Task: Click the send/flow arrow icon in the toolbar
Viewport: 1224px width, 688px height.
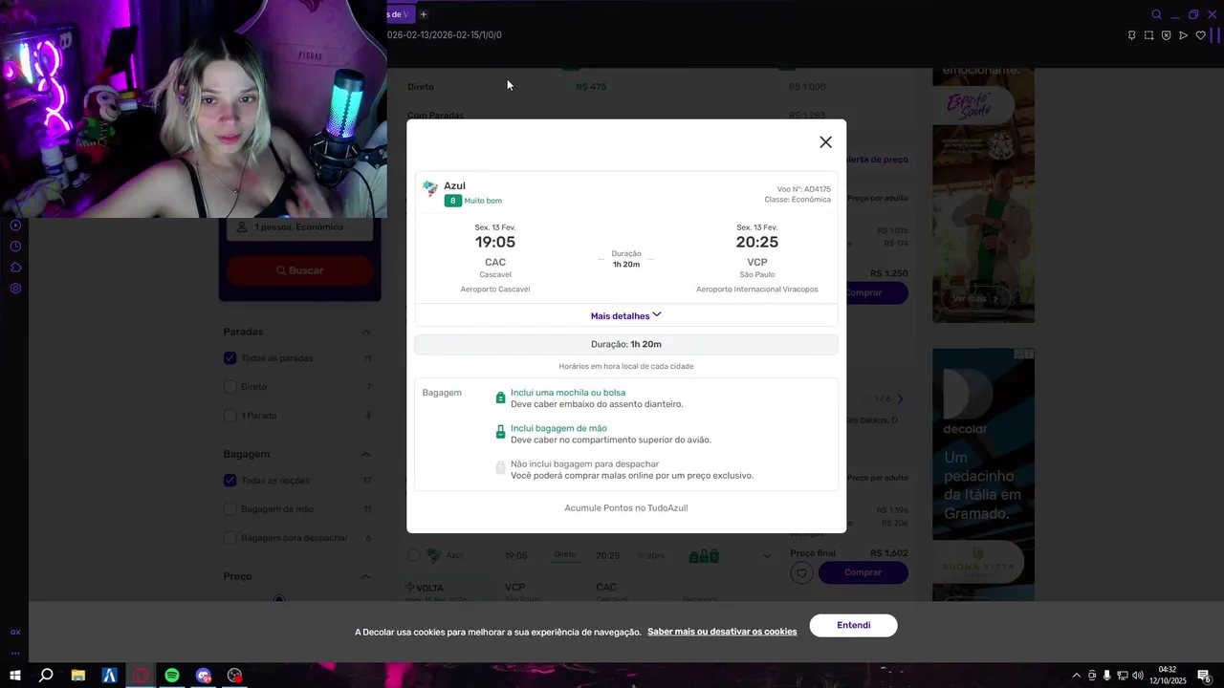Action: tap(1183, 35)
